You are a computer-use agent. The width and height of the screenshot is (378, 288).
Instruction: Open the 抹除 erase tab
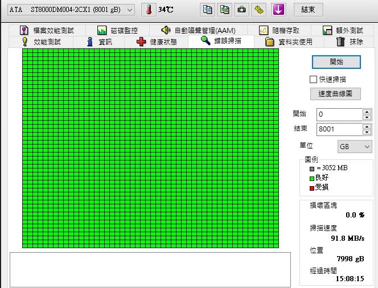click(x=350, y=42)
